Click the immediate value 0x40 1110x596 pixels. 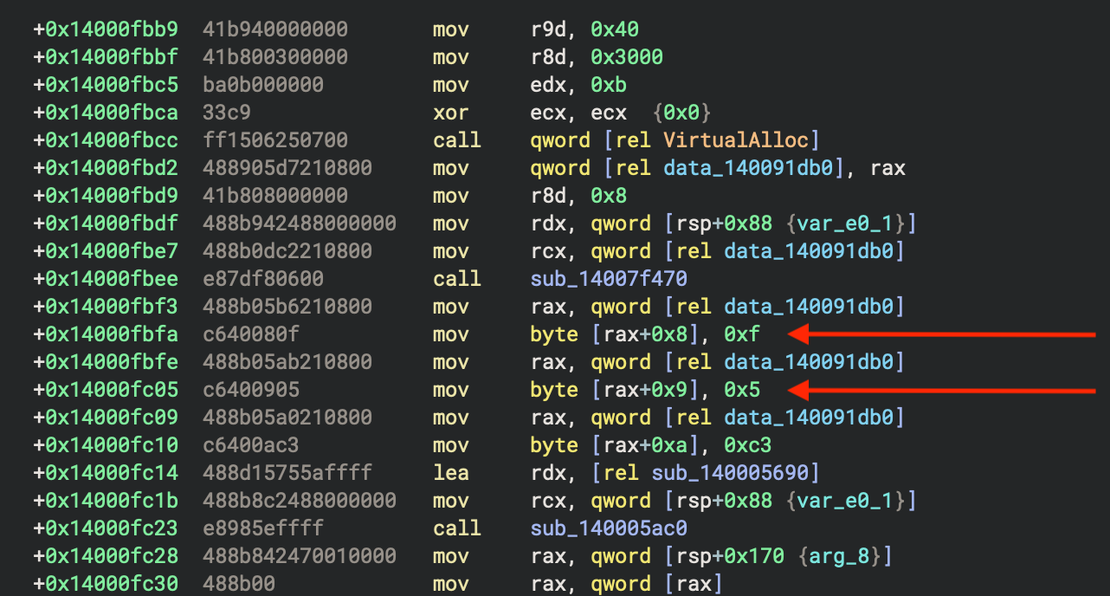(x=615, y=29)
